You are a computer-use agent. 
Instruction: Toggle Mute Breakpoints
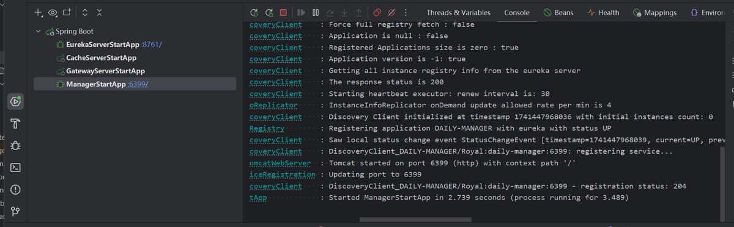click(x=391, y=12)
